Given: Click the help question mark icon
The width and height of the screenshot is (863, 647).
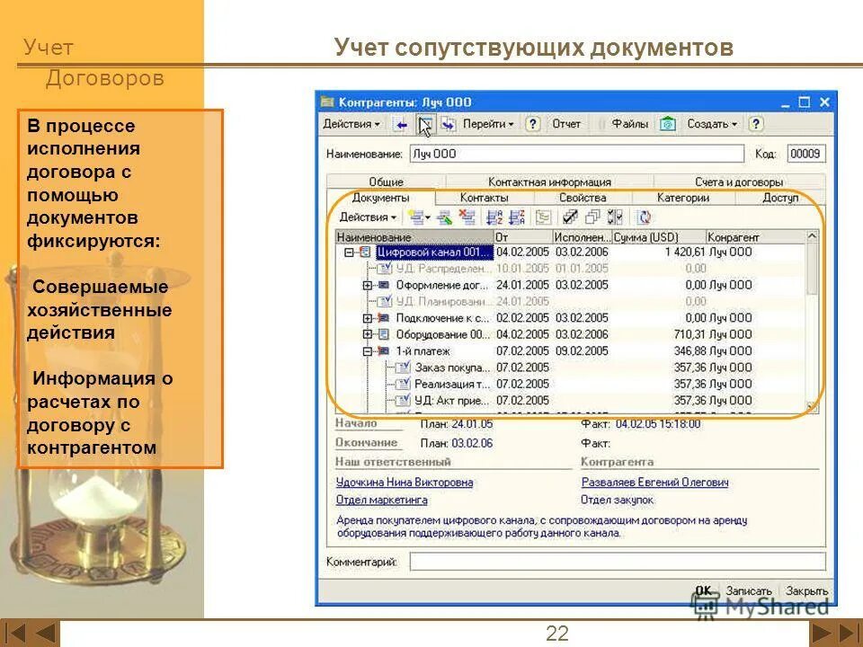Looking at the screenshot, I should point(532,124).
